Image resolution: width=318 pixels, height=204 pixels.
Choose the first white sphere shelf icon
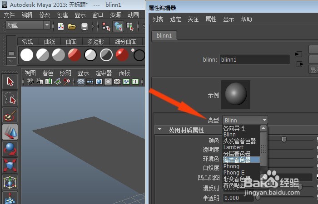27,55
